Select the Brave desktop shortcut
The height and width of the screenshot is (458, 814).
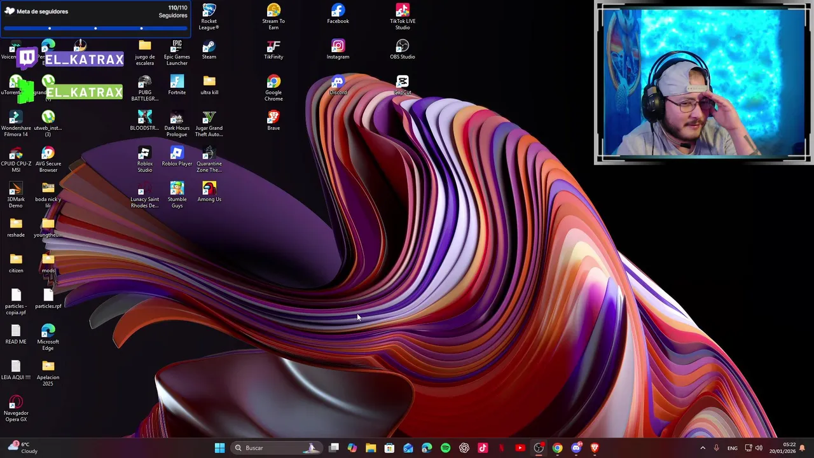[x=273, y=121]
